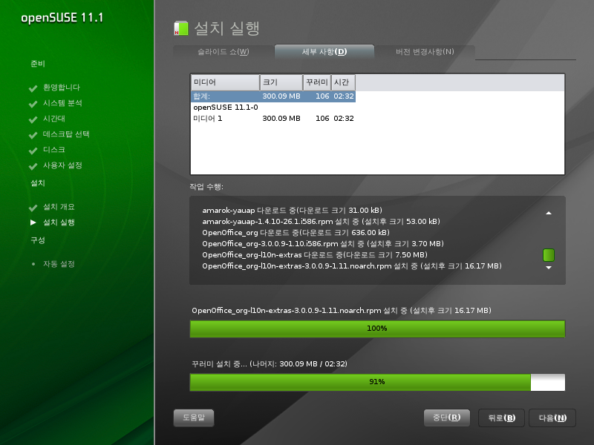Click the package status label above the 100% bar
The width and height of the screenshot is (594, 445).
point(342,311)
